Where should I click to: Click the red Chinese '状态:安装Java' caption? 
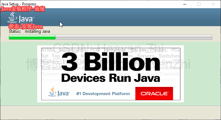pyautogui.click(x=25, y=26)
